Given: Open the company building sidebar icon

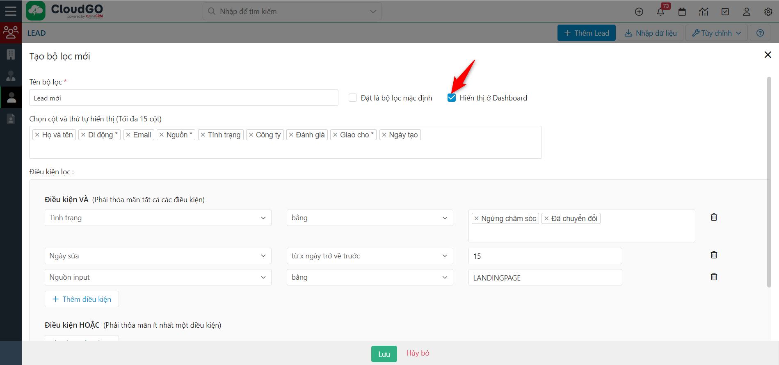Looking at the screenshot, I should [x=11, y=54].
